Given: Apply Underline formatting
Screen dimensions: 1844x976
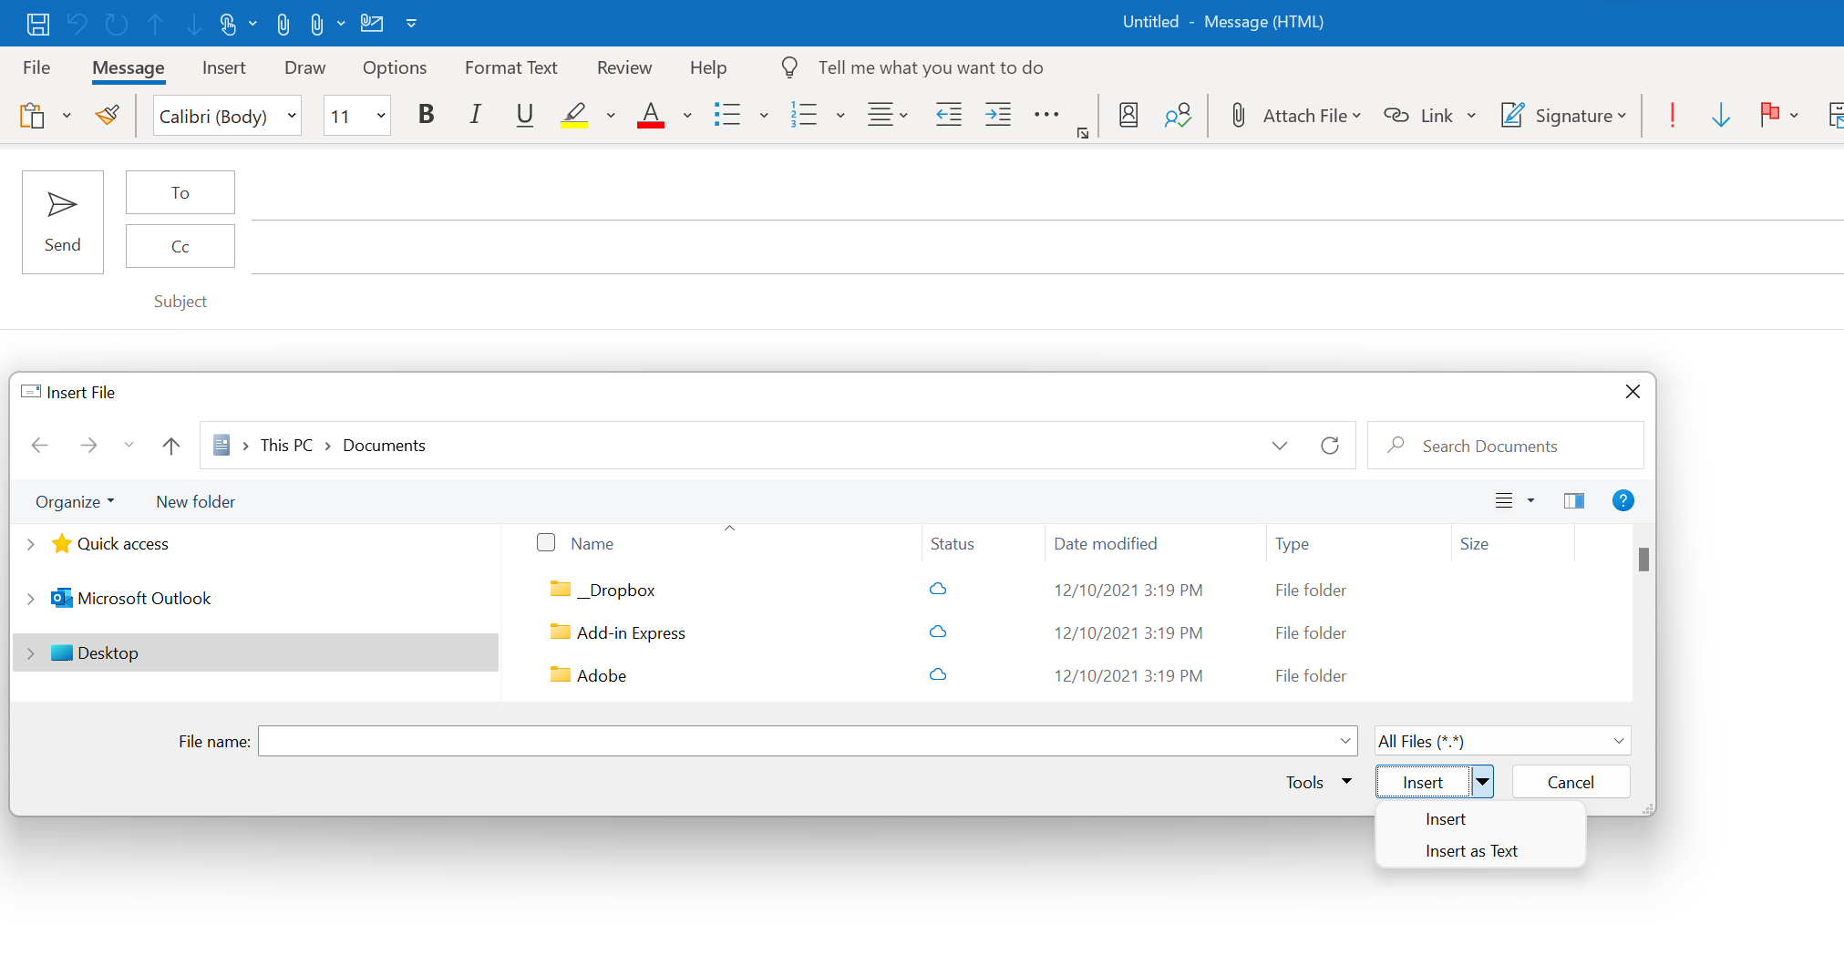Looking at the screenshot, I should [x=524, y=115].
